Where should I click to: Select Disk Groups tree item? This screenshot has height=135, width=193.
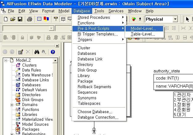(x=33, y=100)
